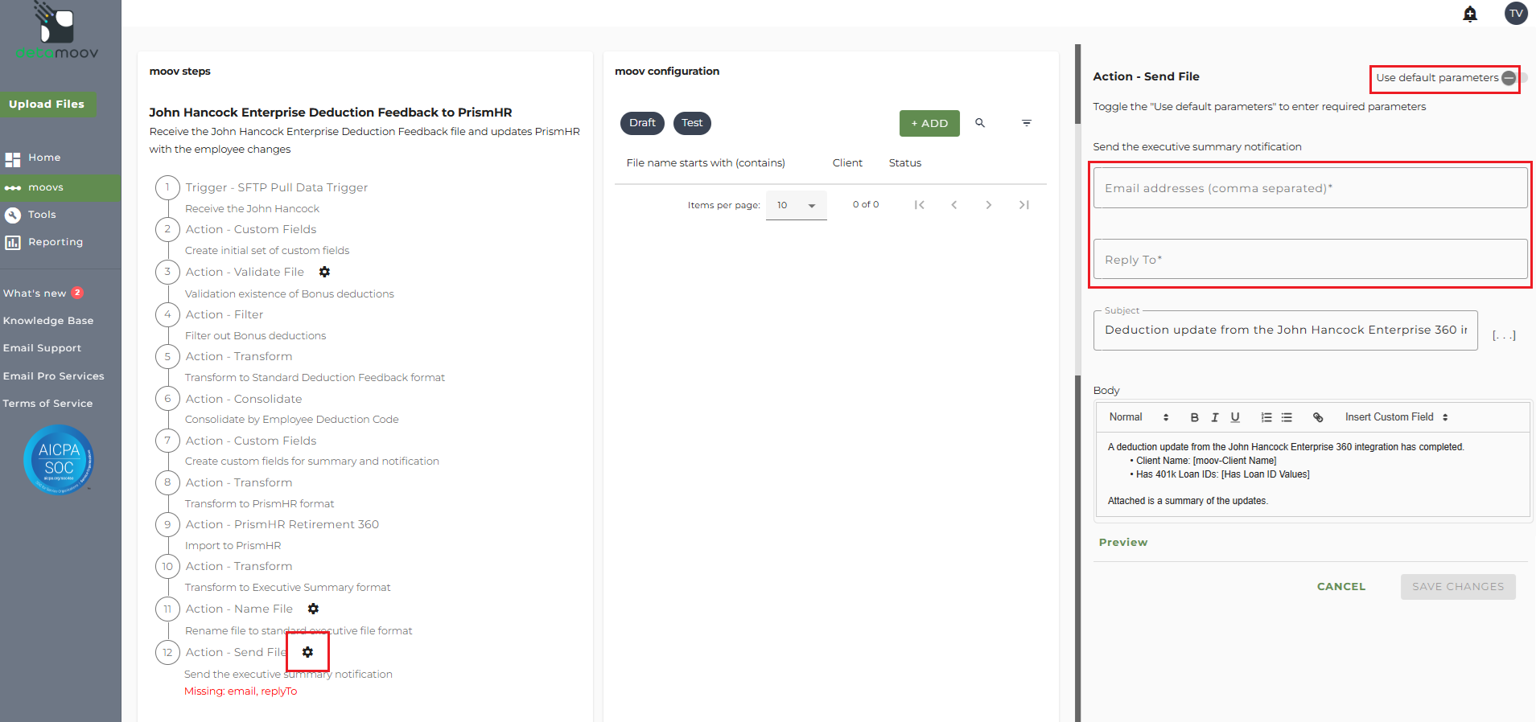Select step Action - Filter
1536x722 pixels.
pos(224,314)
